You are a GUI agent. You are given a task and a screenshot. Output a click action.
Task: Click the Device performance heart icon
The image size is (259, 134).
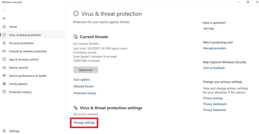[4, 76]
